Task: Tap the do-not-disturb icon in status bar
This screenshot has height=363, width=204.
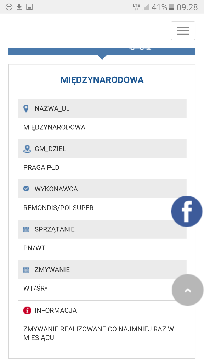Action: point(9,7)
